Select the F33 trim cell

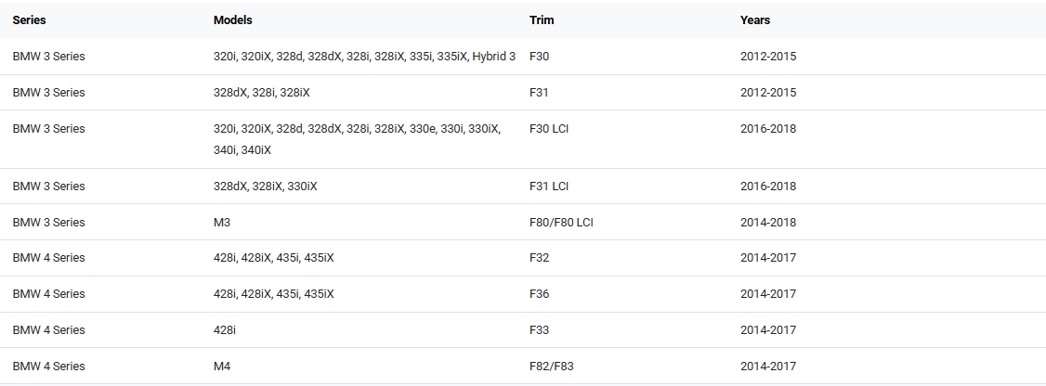539,330
